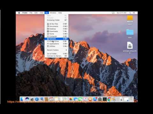Open the Edit menu

click(x=36, y=13)
